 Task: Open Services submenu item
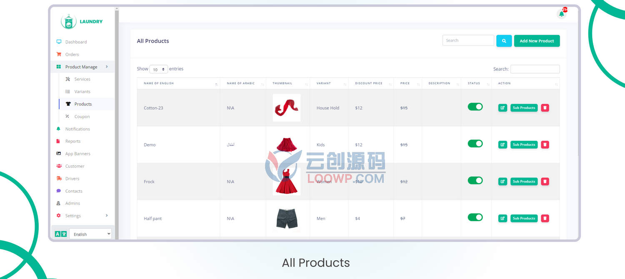point(82,79)
